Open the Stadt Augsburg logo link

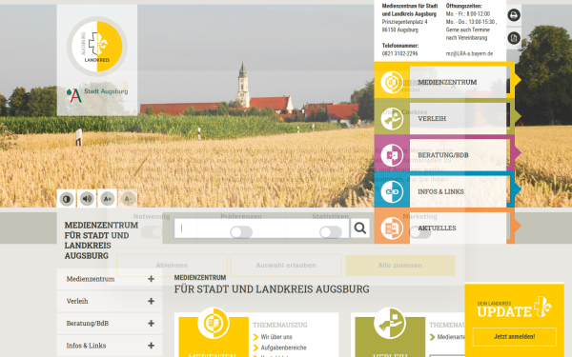(x=97, y=95)
